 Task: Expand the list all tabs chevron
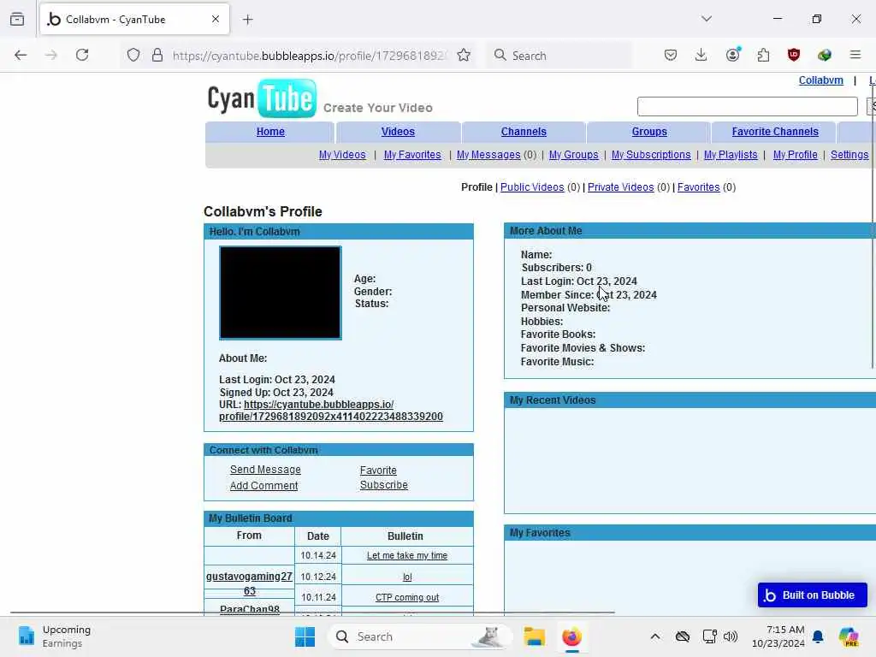point(706,19)
